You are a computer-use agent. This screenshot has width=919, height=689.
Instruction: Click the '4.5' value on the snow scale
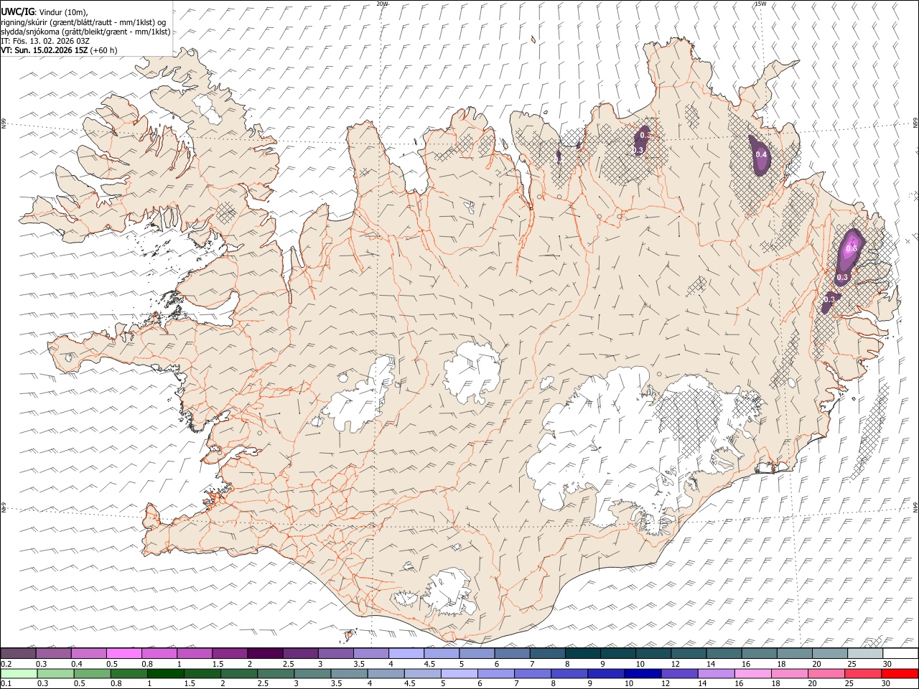click(x=429, y=664)
